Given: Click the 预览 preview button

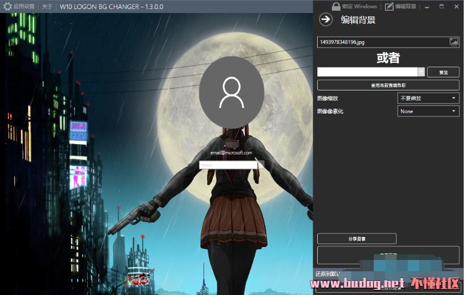Looking at the screenshot, I should pyautogui.click(x=443, y=72).
